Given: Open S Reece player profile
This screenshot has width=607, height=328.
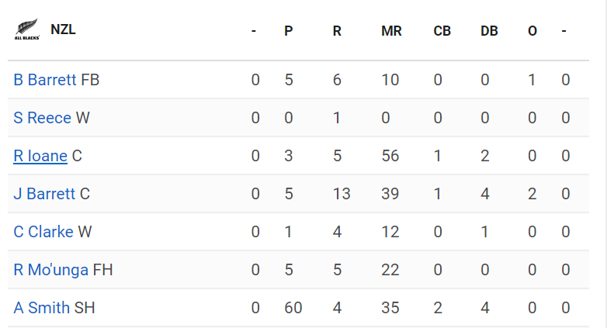Looking at the screenshot, I should click(42, 118).
